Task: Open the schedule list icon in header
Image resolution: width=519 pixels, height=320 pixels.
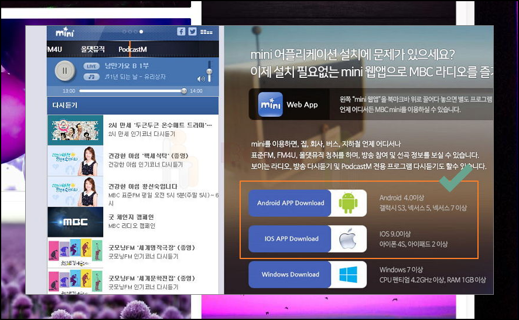Action: click(206, 32)
